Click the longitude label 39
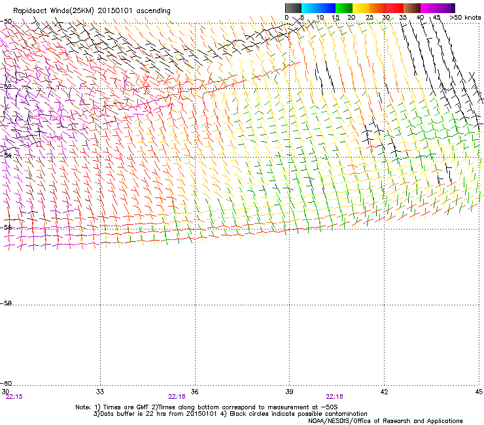The image size is (484, 425). click(289, 392)
